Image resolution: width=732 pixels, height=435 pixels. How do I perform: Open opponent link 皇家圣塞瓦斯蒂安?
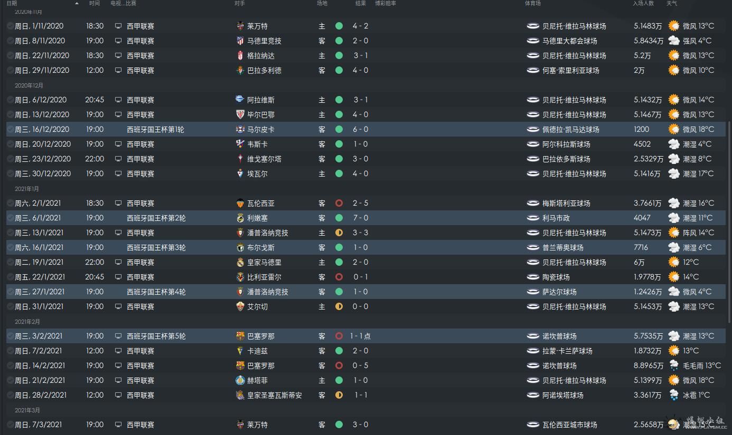pos(275,395)
